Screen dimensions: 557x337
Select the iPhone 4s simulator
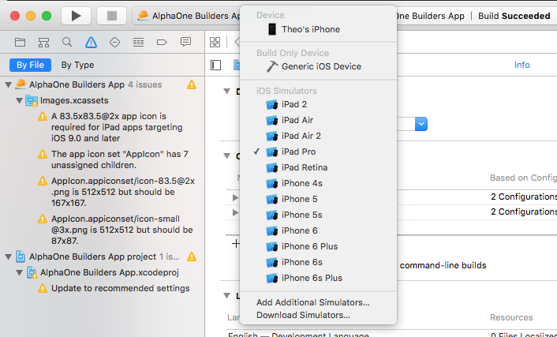click(318, 183)
